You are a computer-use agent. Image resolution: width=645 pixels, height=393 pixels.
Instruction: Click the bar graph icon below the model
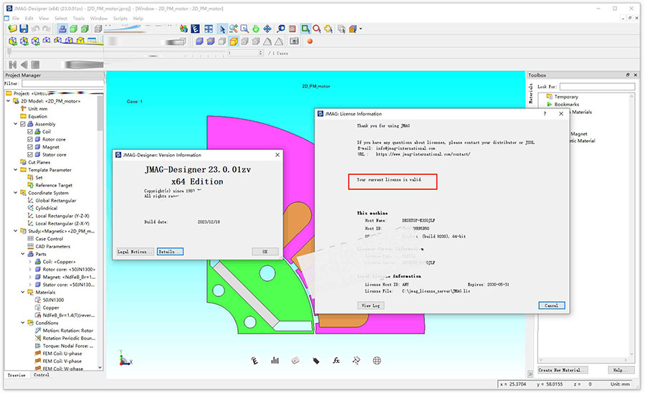click(x=274, y=361)
